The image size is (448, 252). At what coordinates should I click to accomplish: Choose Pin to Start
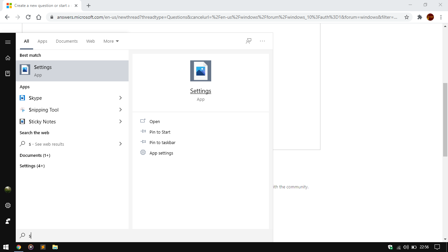click(160, 132)
